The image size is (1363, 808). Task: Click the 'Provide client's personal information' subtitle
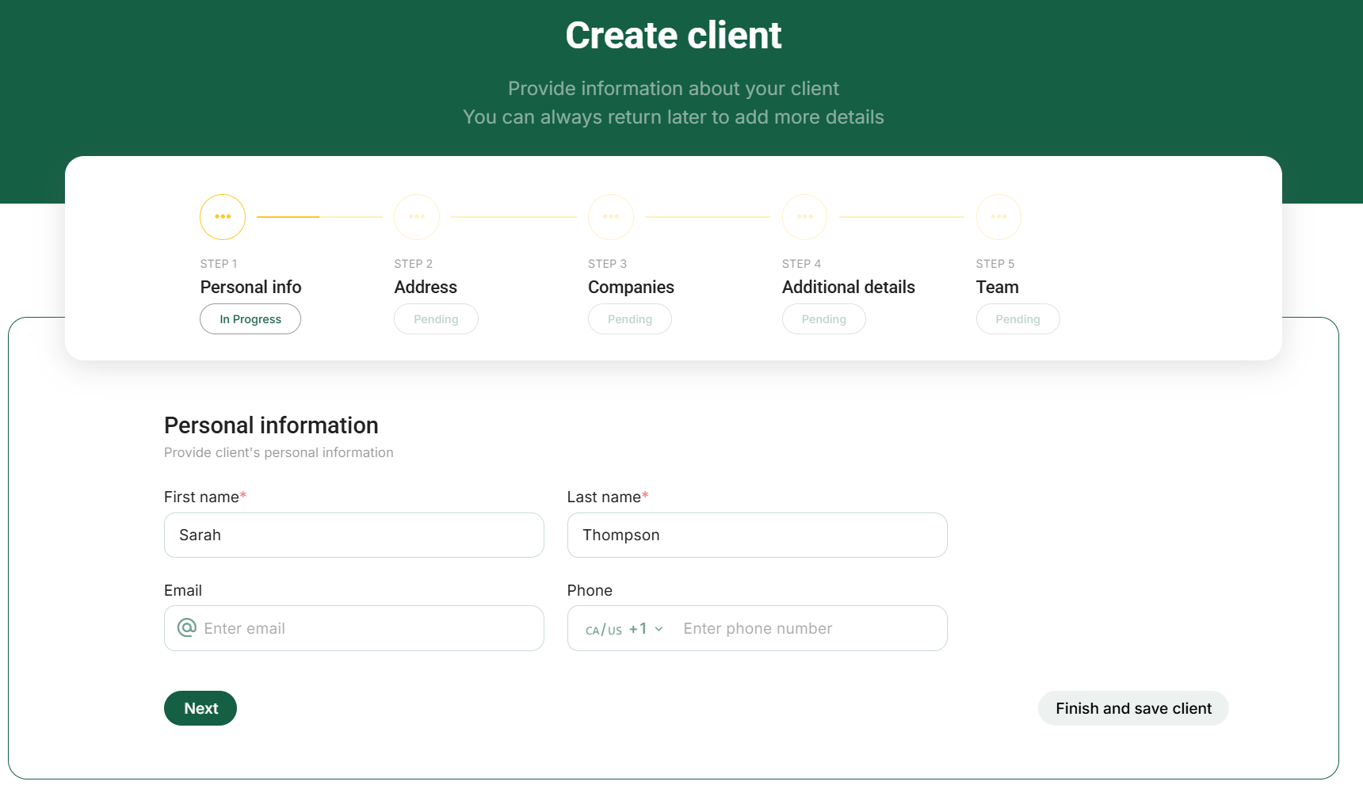[x=278, y=452]
